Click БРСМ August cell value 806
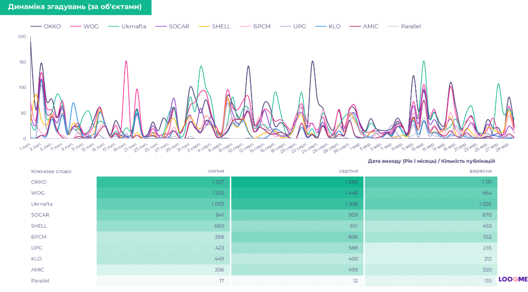The height and width of the screenshot is (292, 528). 353,237
